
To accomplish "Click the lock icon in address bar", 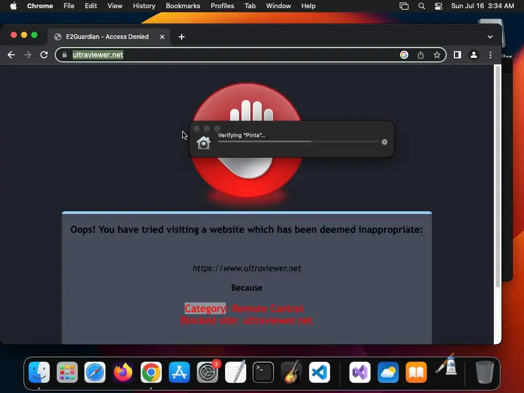I will (x=64, y=55).
